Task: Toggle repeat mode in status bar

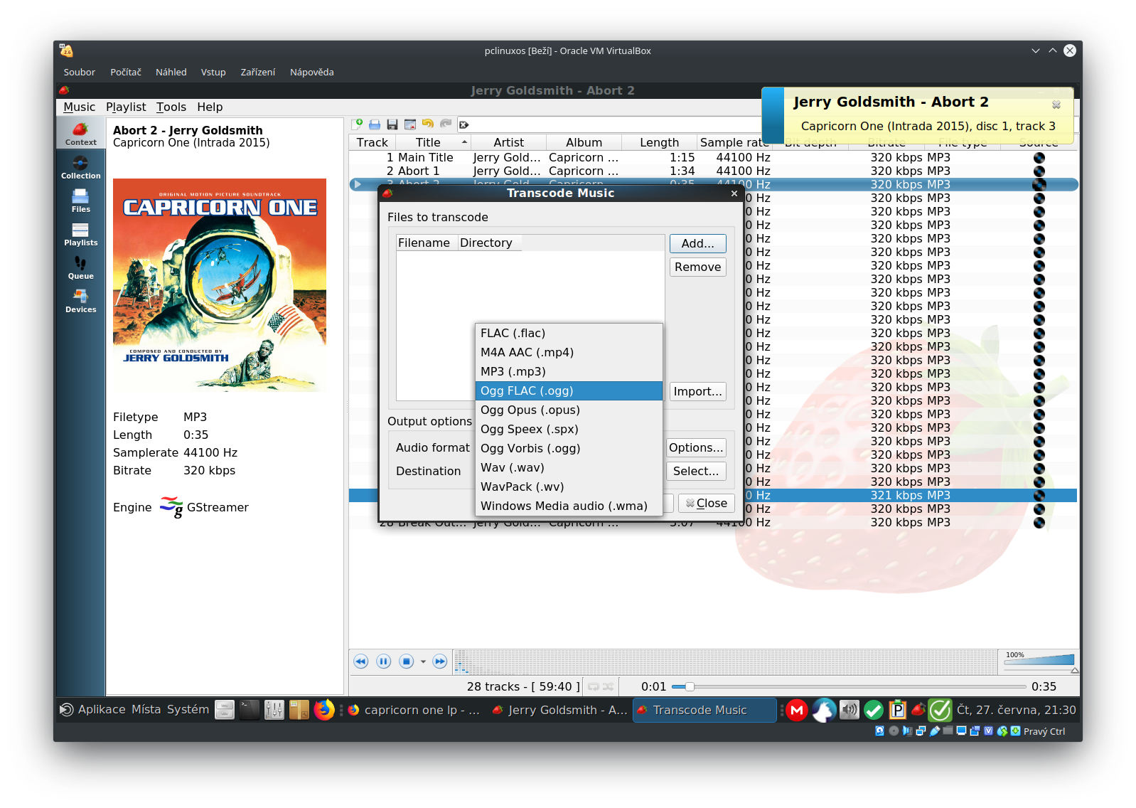Action: pyautogui.click(x=594, y=687)
